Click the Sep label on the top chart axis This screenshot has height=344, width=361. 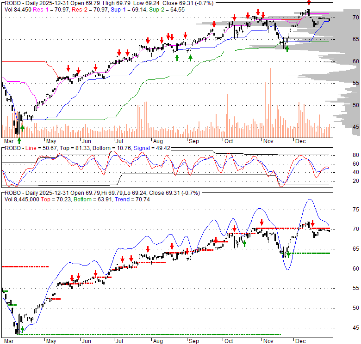[x=194, y=141]
